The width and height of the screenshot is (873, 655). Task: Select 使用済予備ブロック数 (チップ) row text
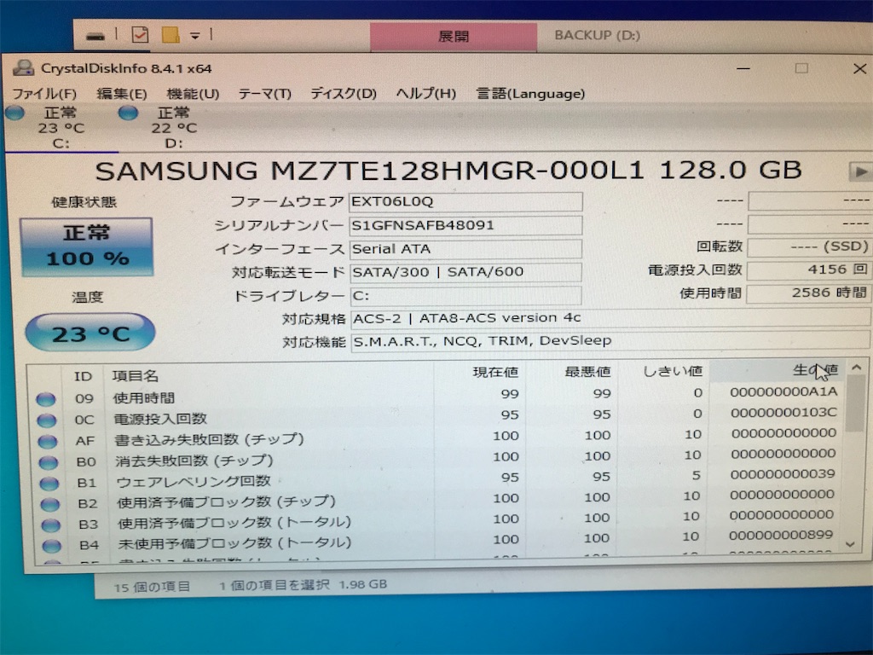226,501
